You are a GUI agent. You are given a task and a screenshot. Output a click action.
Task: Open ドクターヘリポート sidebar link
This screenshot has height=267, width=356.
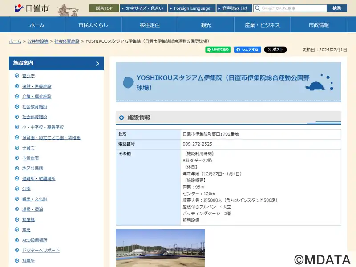point(41,250)
